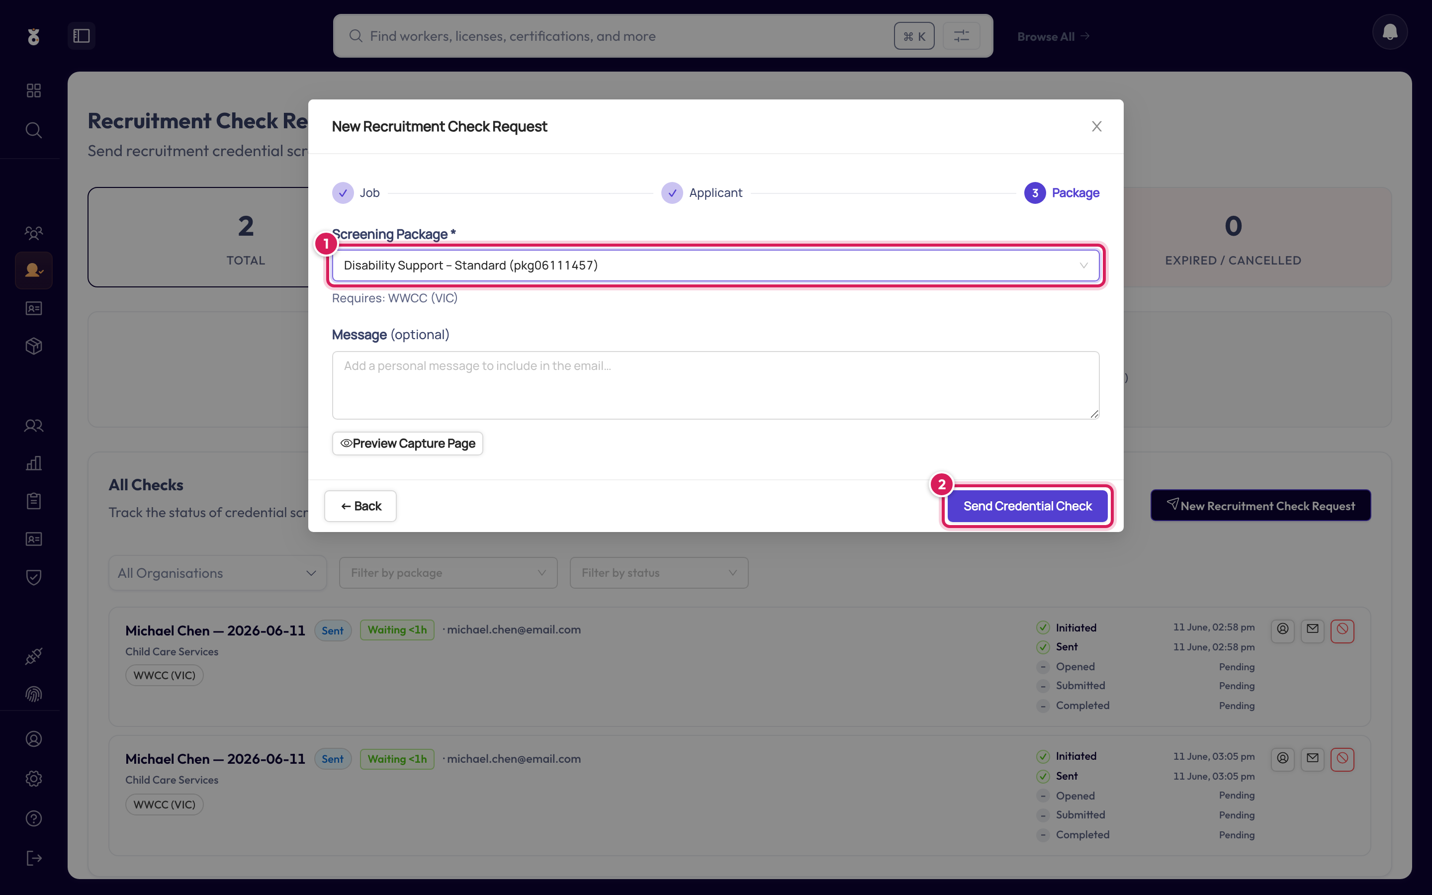Click Sent badge on 02:58 pm check
Viewport: 1432px width, 895px height.
pyautogui.click(x=333, y=630)
